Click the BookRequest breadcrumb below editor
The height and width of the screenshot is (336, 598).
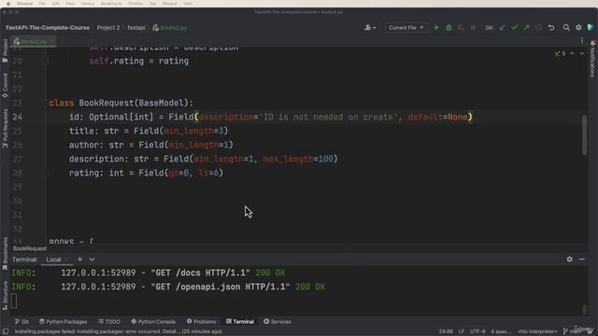click(30, 248)
